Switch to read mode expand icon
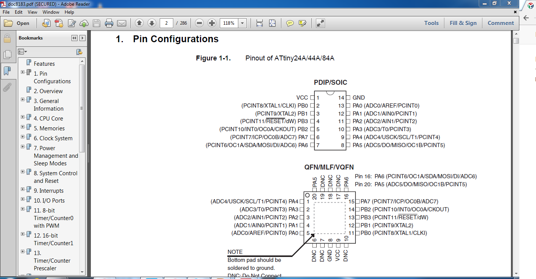The image size is (536, 279). click(320, 23)
